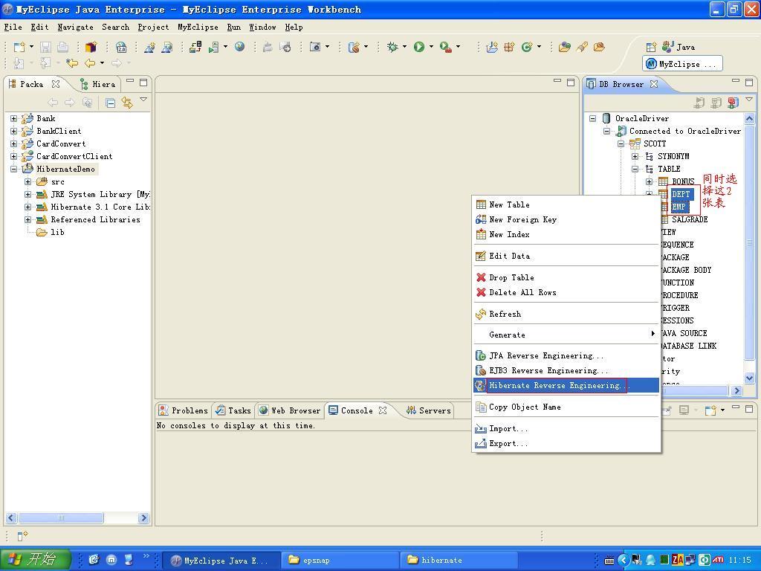Click the Debug bug icon in toolbar

point(392,47)
